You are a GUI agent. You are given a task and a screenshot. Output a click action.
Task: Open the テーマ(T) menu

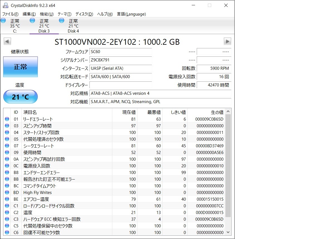(64, 14)
